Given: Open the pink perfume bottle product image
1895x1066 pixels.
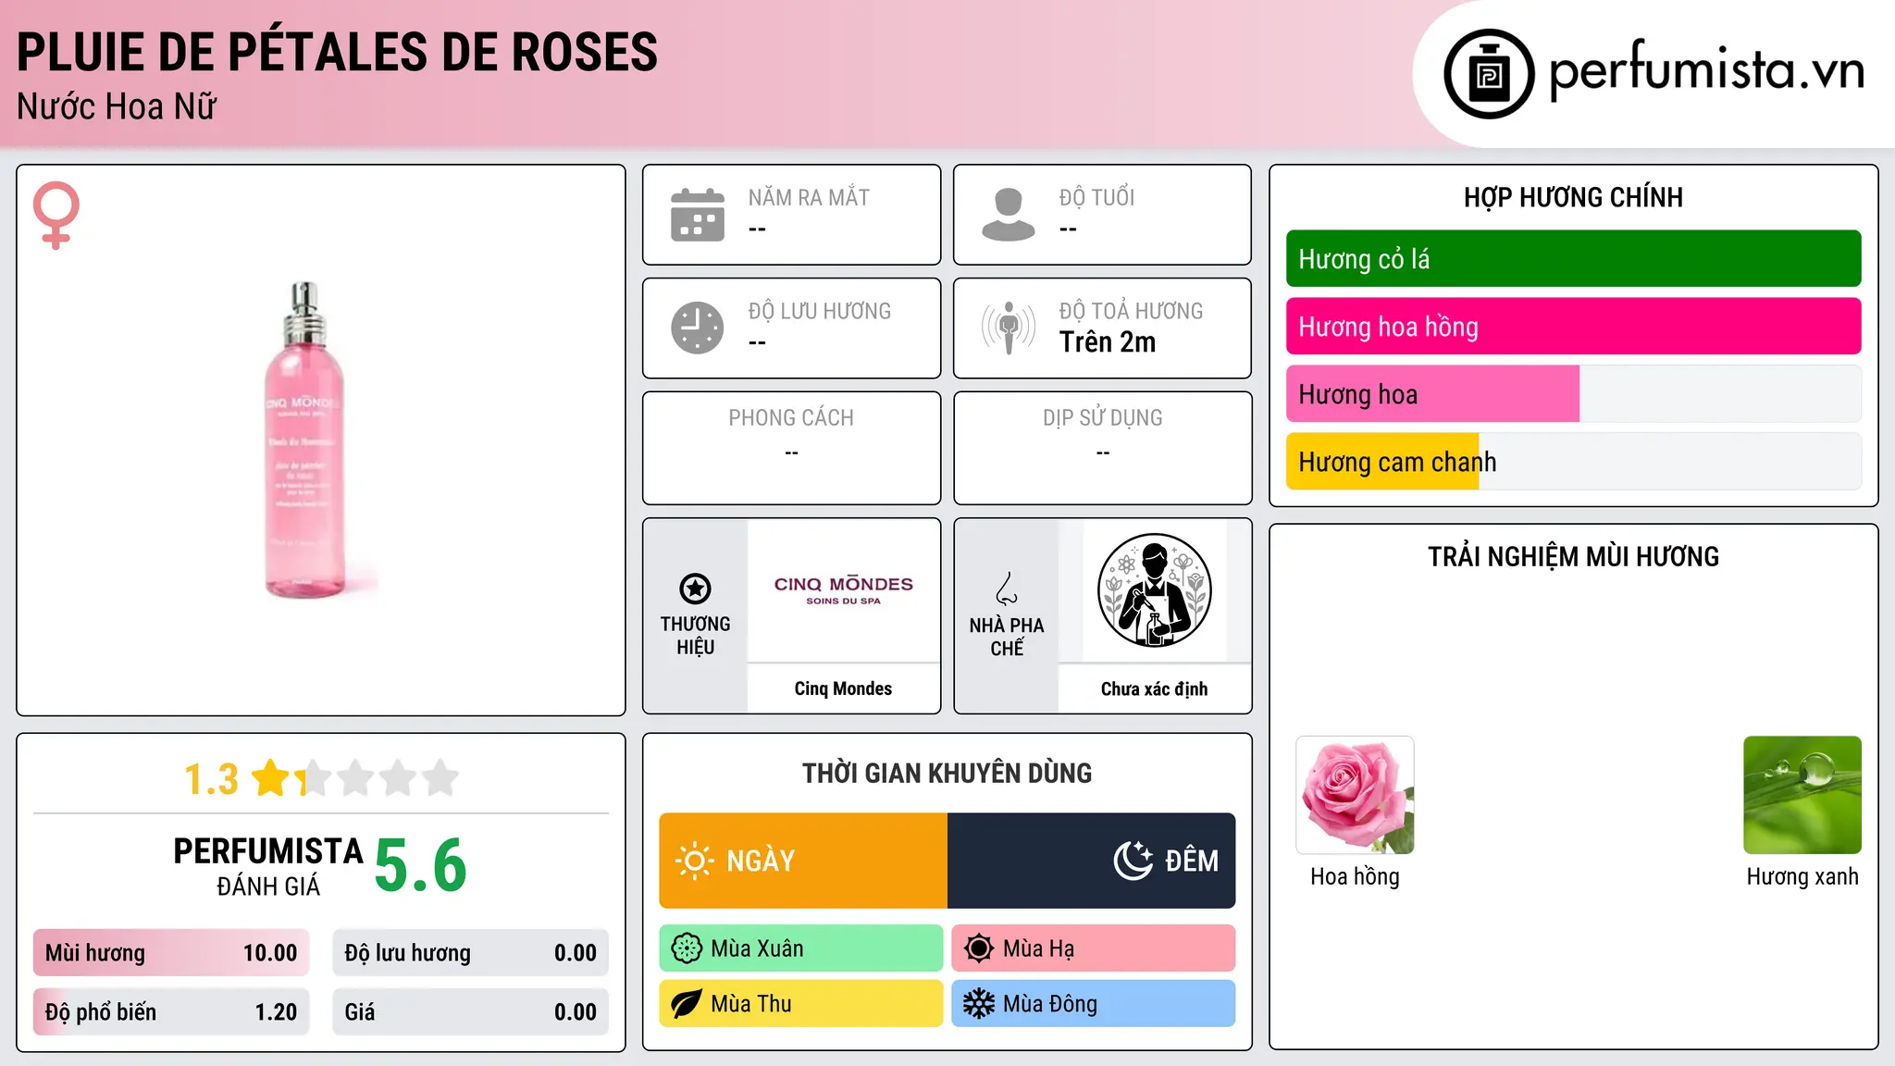Looking at the screenshot, I should [x=305, y=440].
